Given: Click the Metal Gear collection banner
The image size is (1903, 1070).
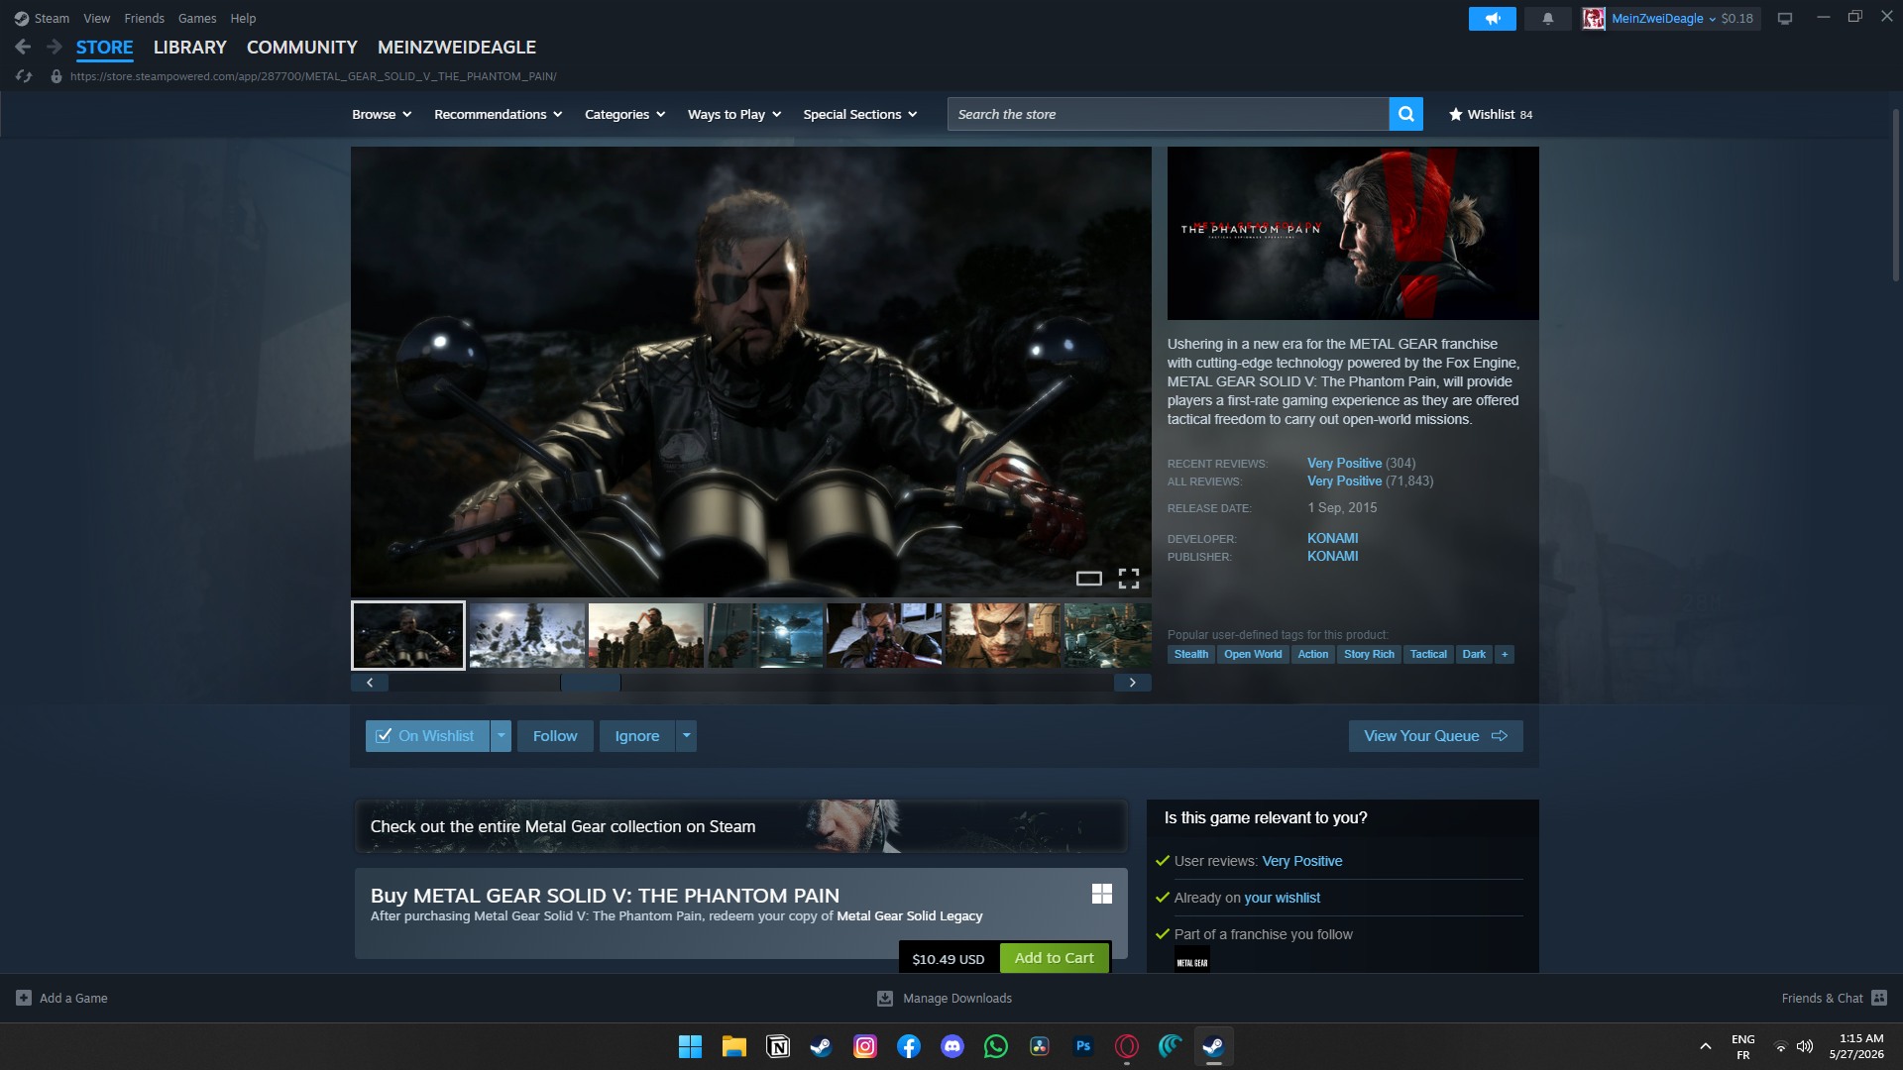Looking at the screenshot, I should pyautogui.click(x=740, y=826).
